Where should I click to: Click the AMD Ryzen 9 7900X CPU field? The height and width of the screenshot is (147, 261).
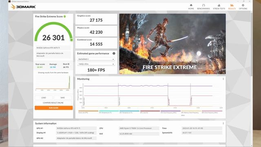[139, 128]
